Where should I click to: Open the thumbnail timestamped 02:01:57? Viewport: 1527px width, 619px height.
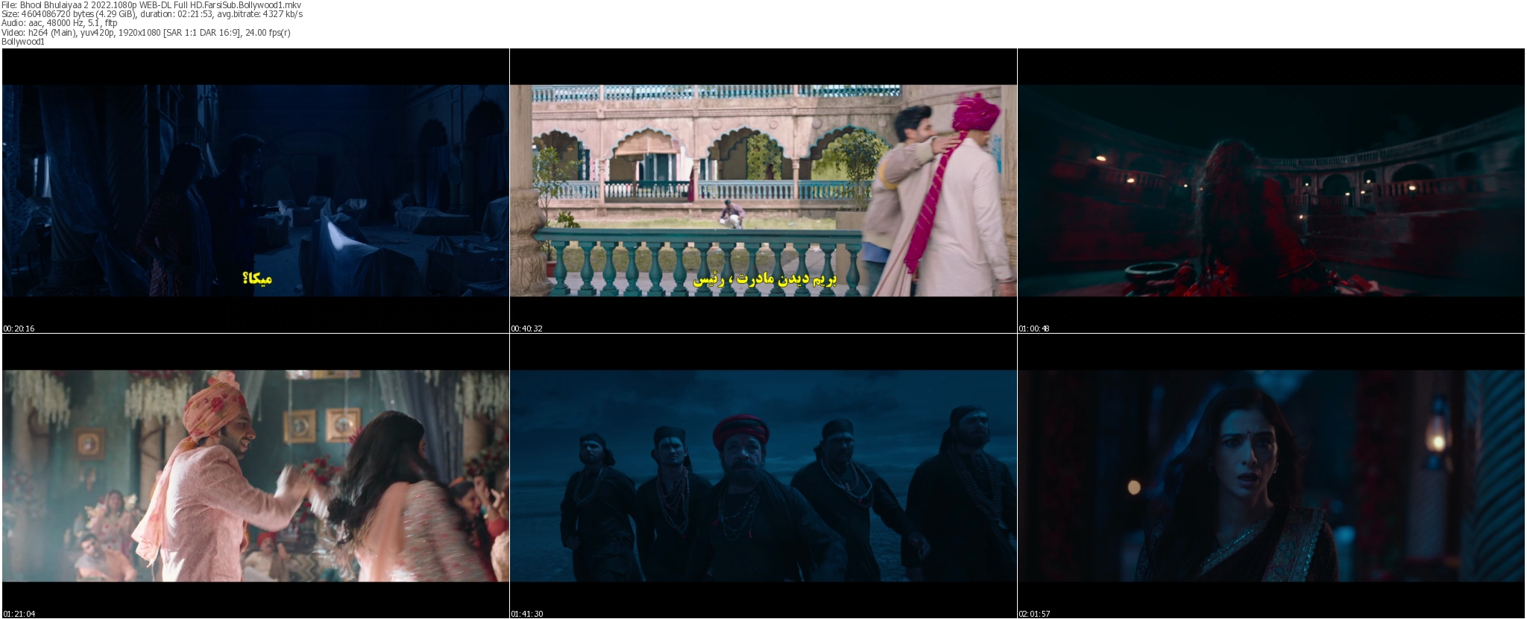click(1271, 476)
